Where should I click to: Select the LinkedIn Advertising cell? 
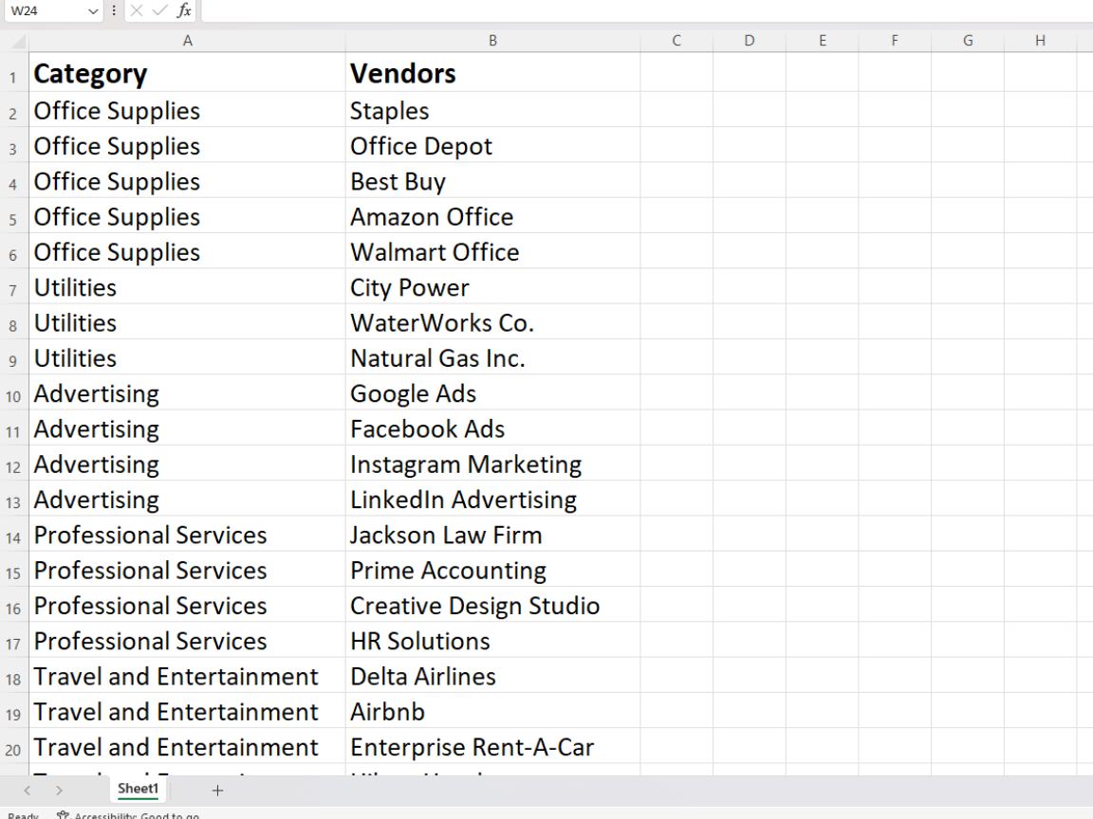492,500
